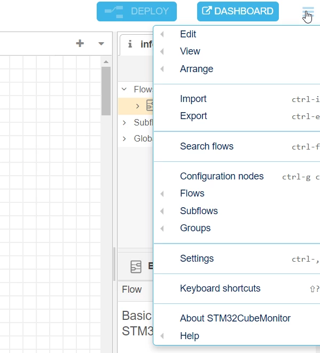Screen dimensions: 320x353
Task: Close the hamburger main menu icon
Action: [308, 12]
